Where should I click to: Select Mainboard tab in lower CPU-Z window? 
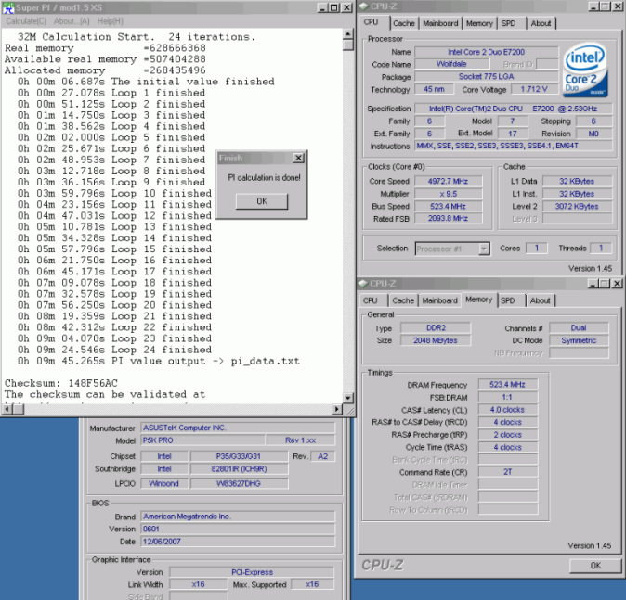(439, 300)
